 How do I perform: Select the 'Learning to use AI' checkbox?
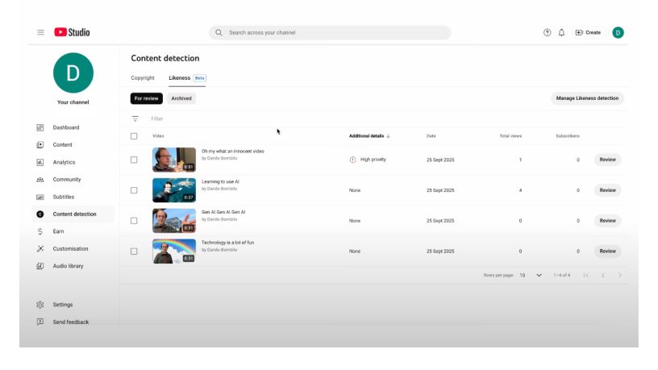coord(134,190)
